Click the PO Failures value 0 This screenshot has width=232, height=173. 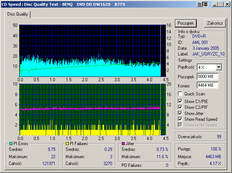[167, 165]
